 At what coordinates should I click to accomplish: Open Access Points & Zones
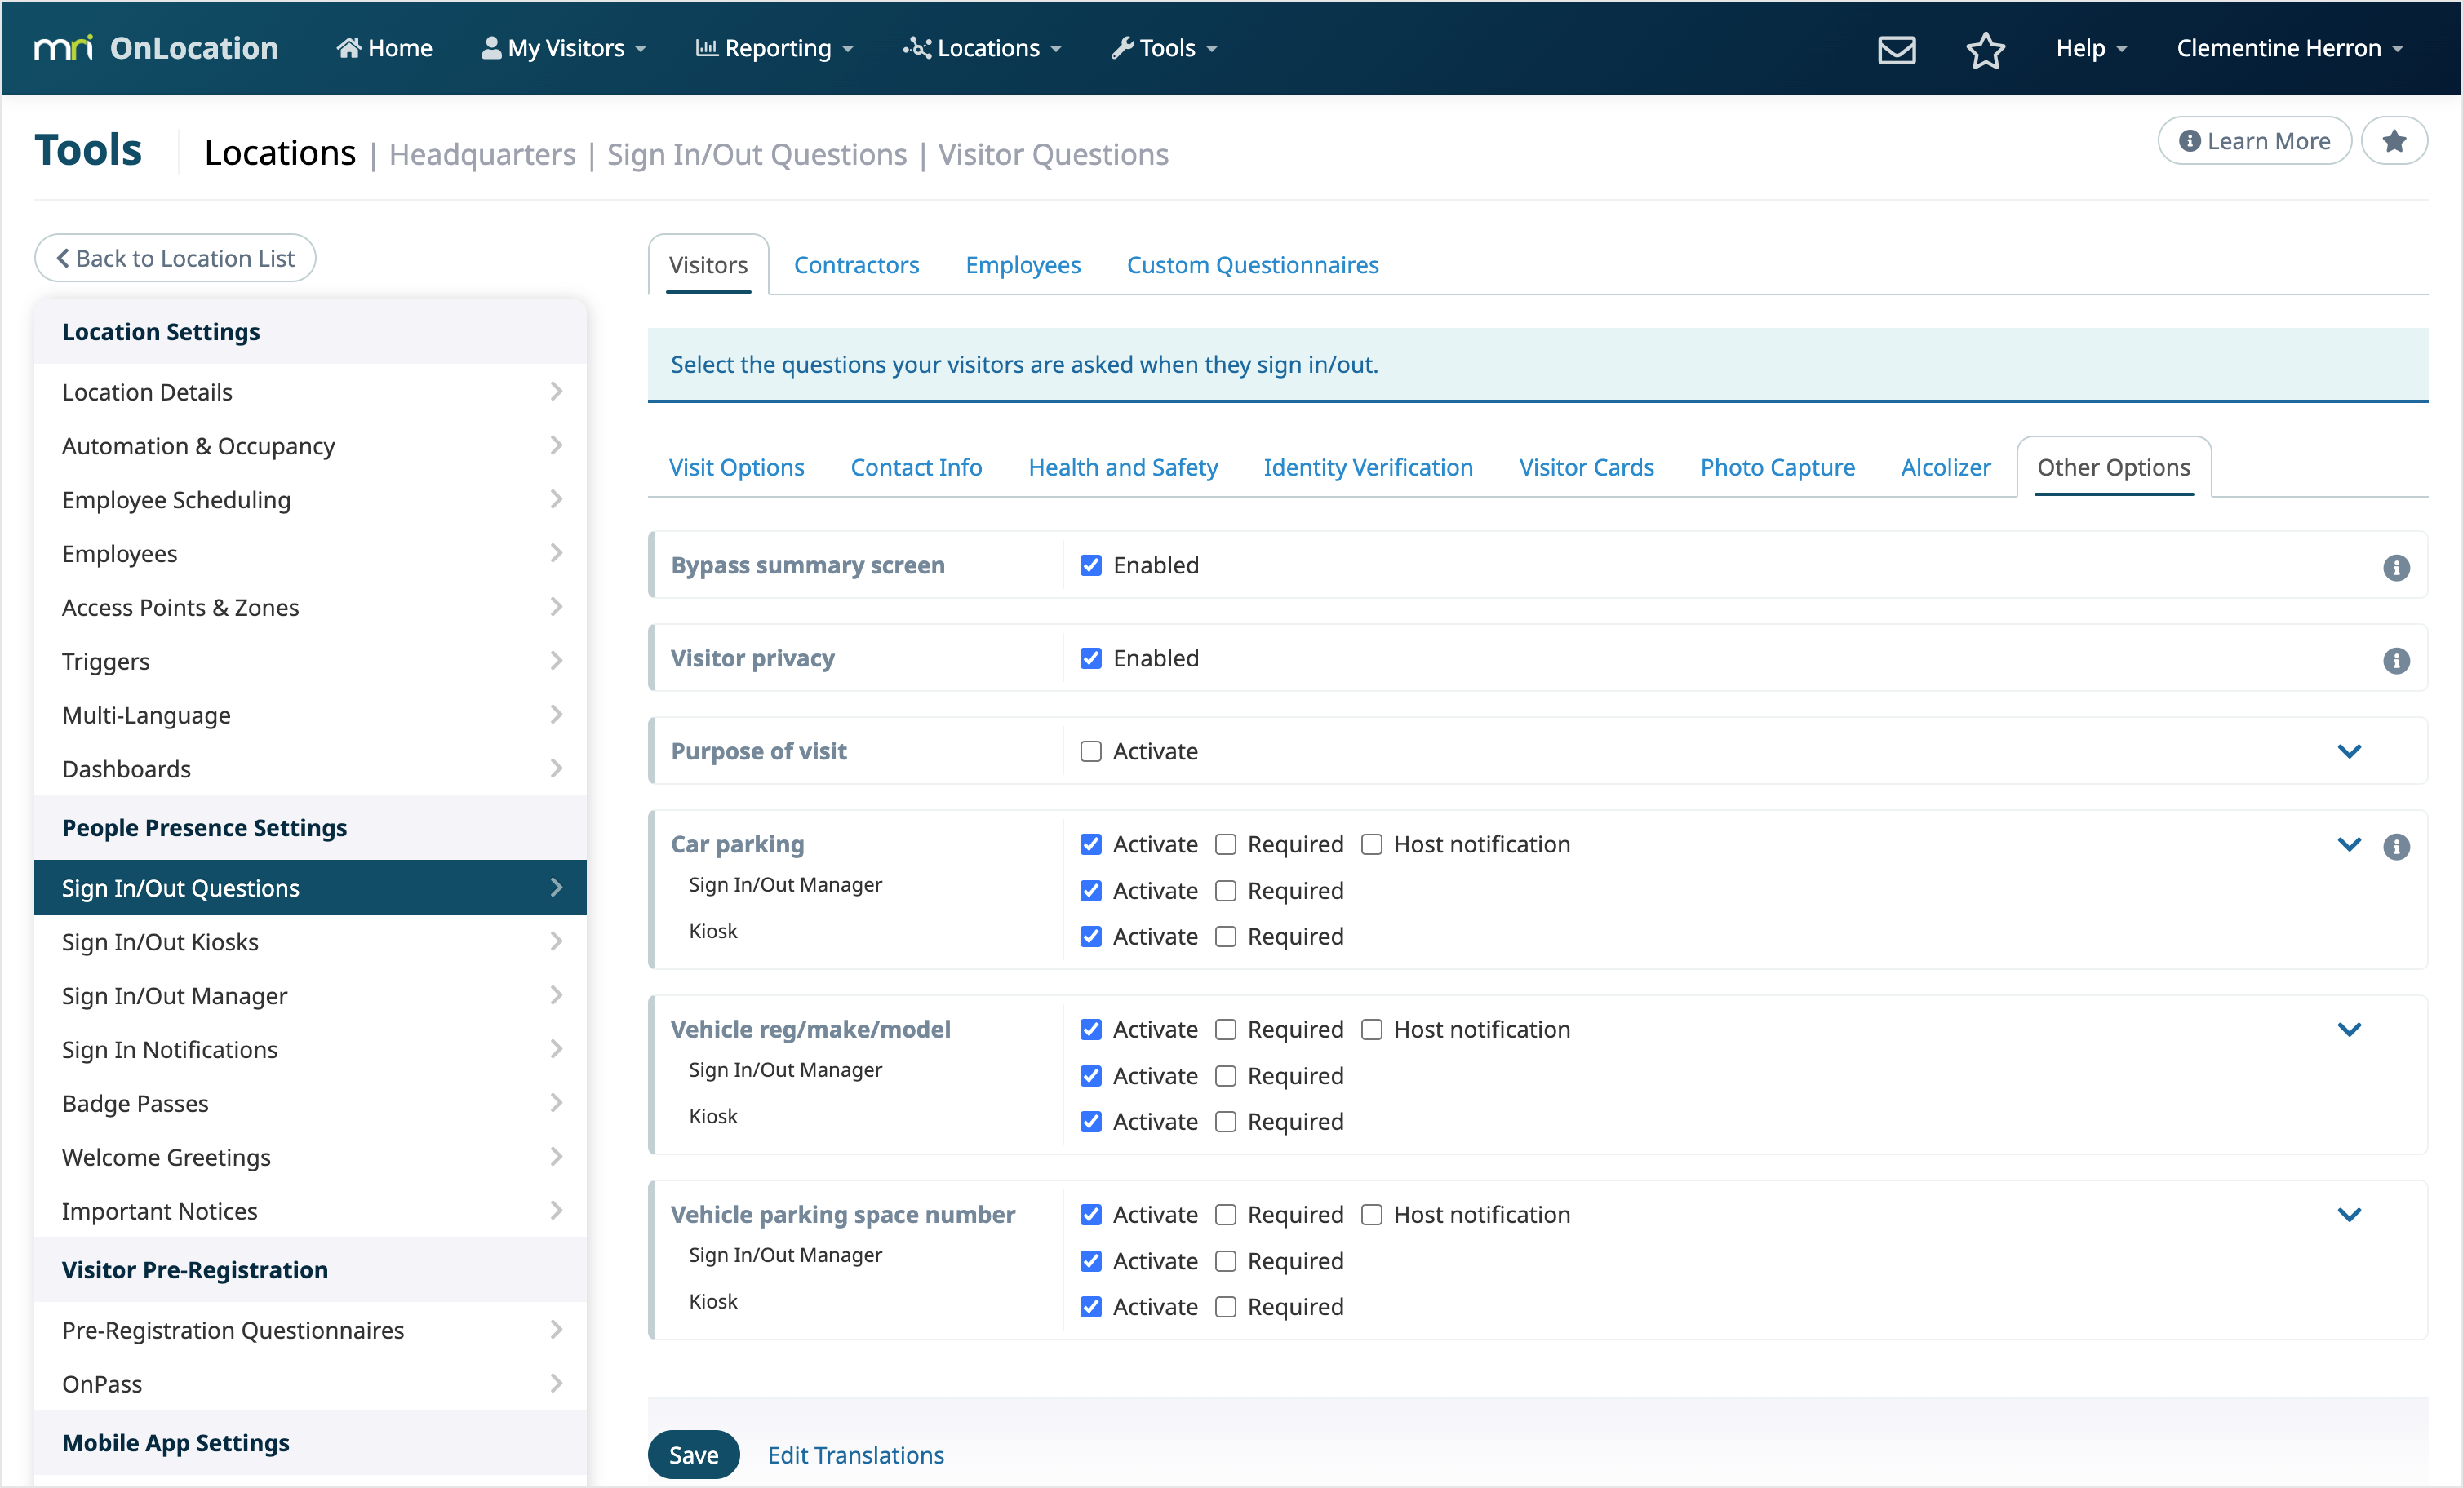pos(310,608)
